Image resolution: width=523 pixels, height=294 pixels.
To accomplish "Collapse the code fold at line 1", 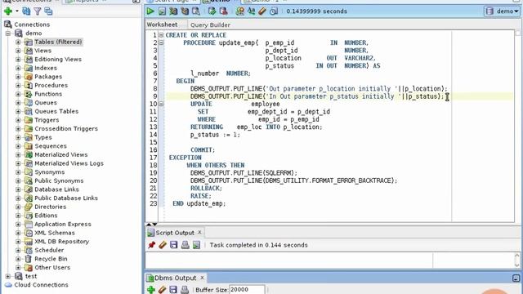I will tap(161, 35).
